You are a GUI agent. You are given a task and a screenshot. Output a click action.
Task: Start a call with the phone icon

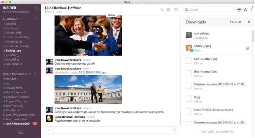point(162,10)
